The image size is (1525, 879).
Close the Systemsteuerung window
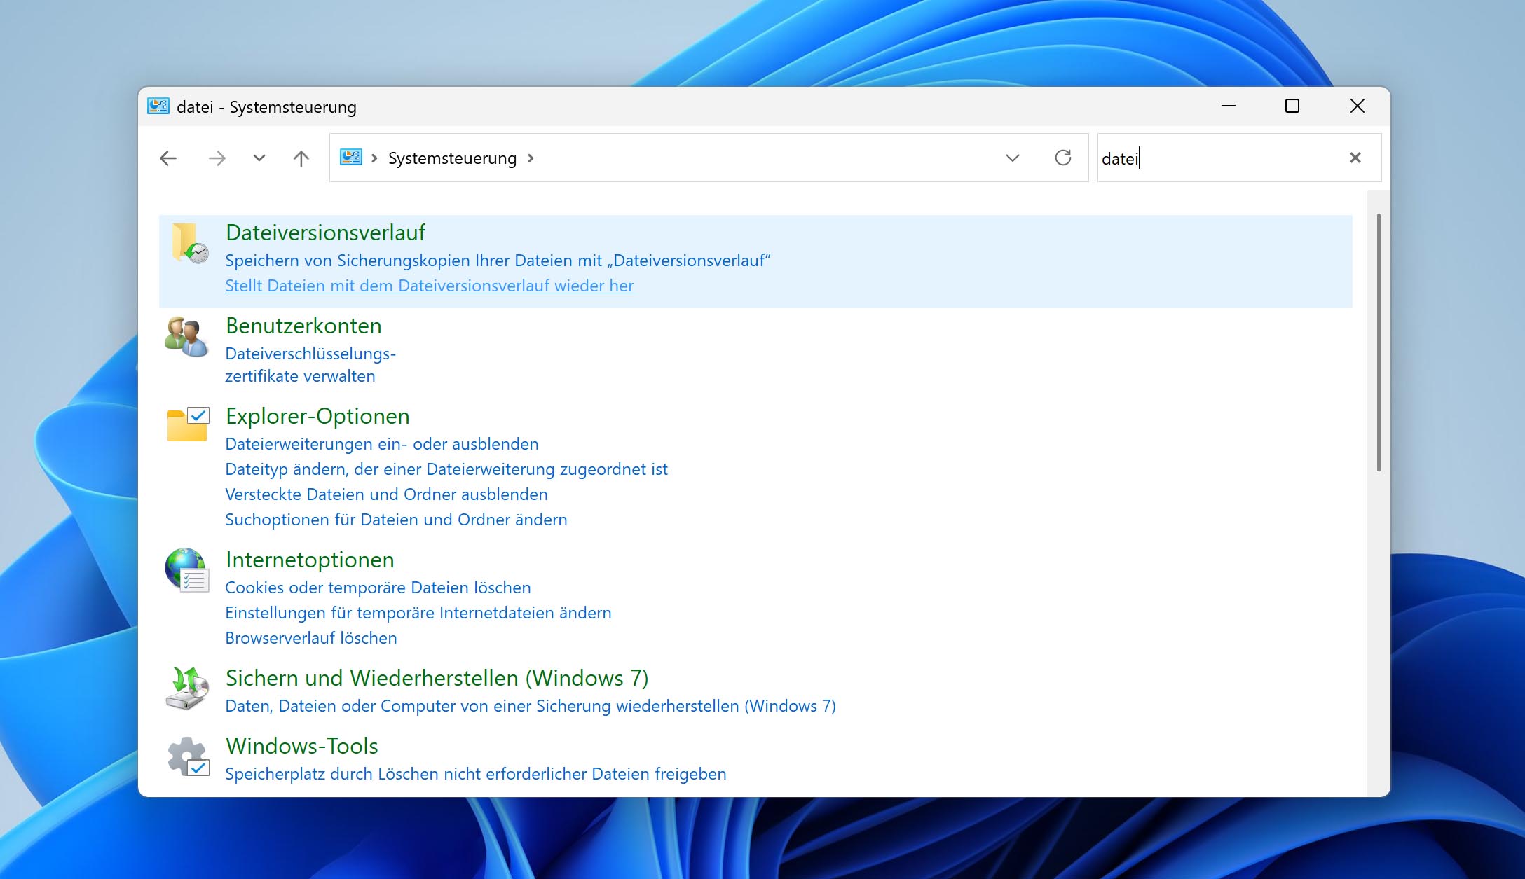(x=1358, y=106)
